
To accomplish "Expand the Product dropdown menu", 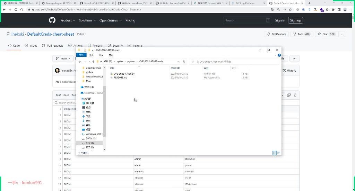I will pyautogui.click(x=68, y=20).
